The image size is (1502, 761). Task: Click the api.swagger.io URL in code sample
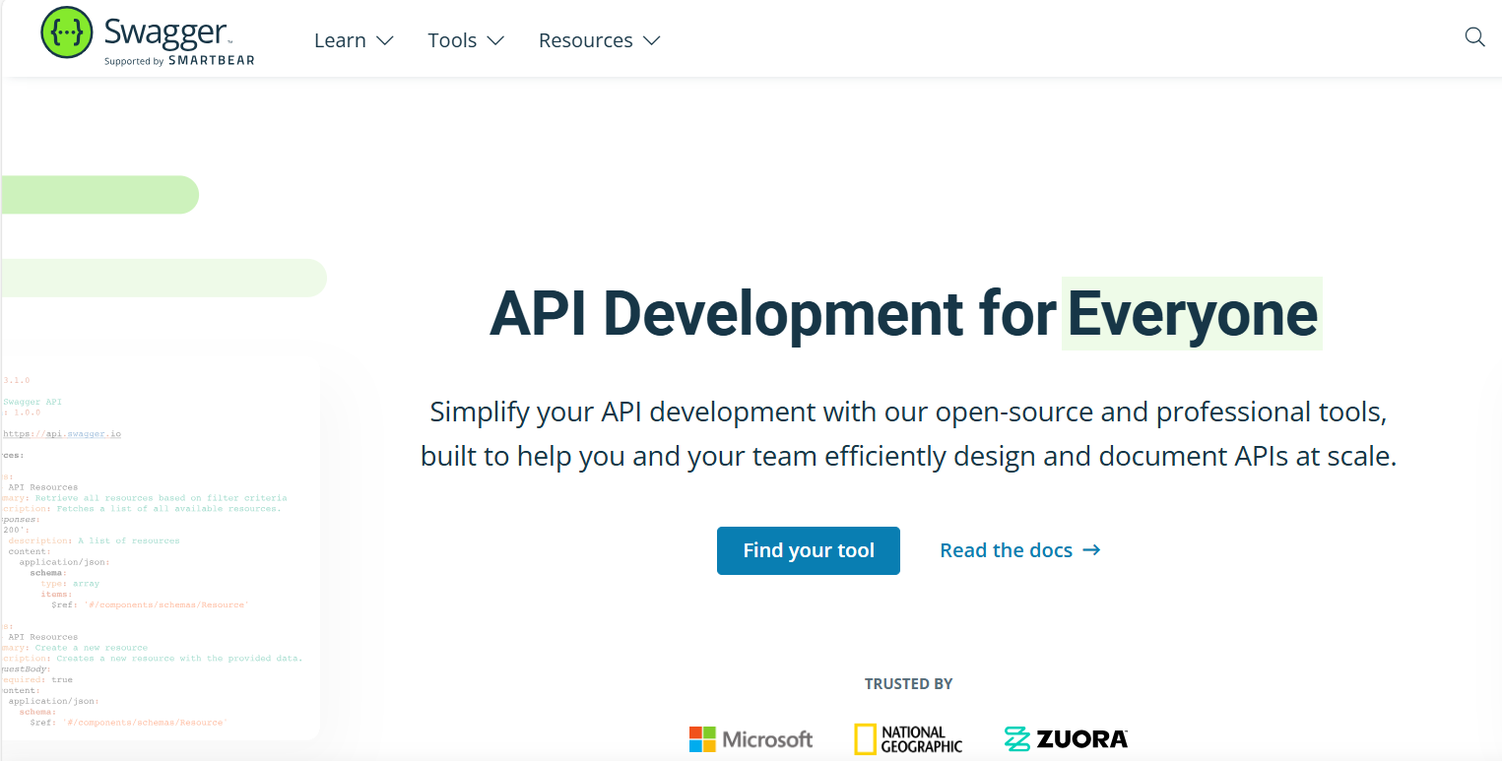pyautogui.click(x=61, y=434)
